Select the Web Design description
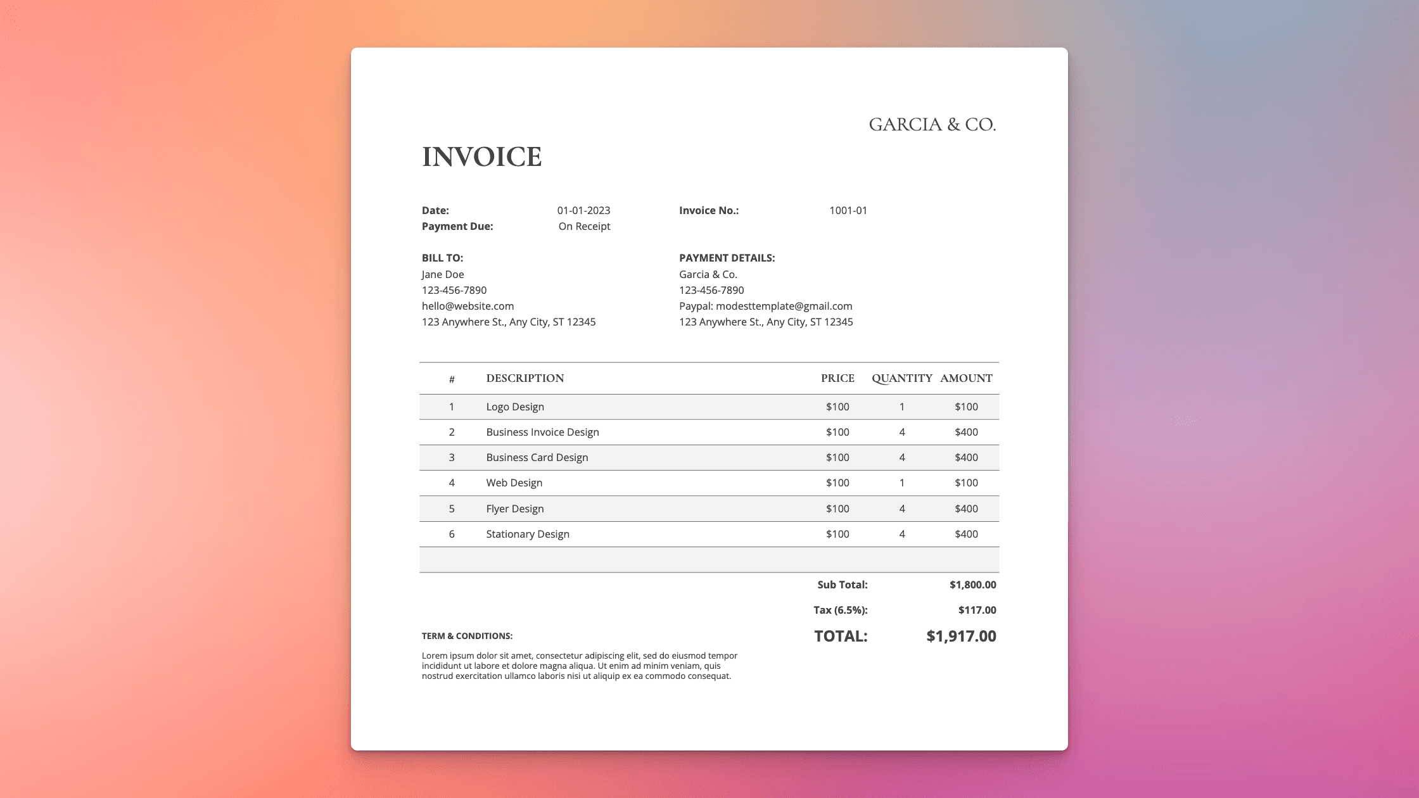Screen dimensions: 1419x798 514,483
